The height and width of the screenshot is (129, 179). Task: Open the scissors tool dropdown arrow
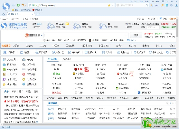pyautogui.click(x=159, y=5)
